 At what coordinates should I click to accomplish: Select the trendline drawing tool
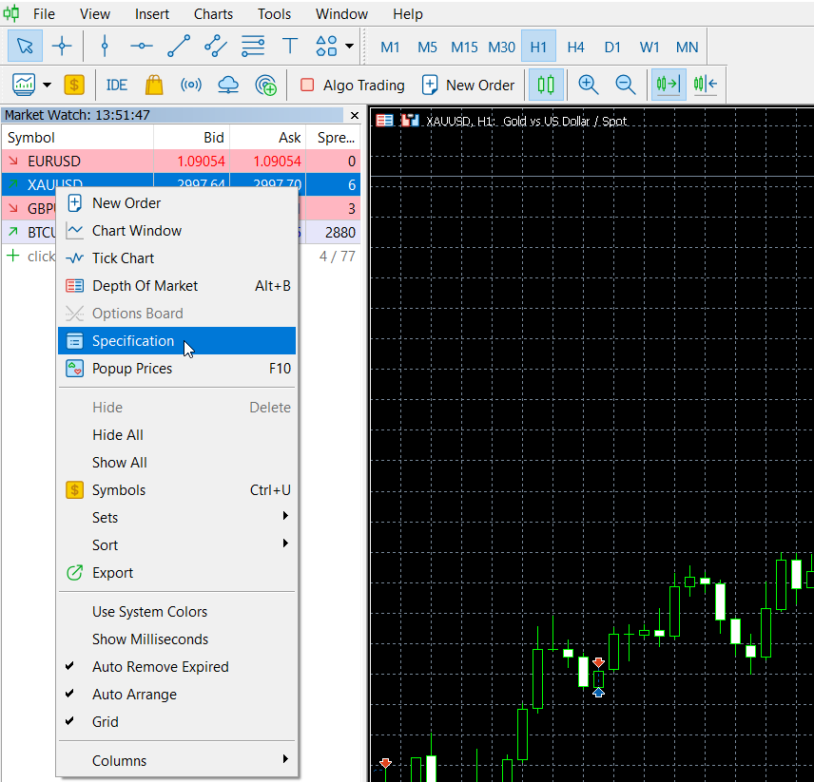[179, 47]
